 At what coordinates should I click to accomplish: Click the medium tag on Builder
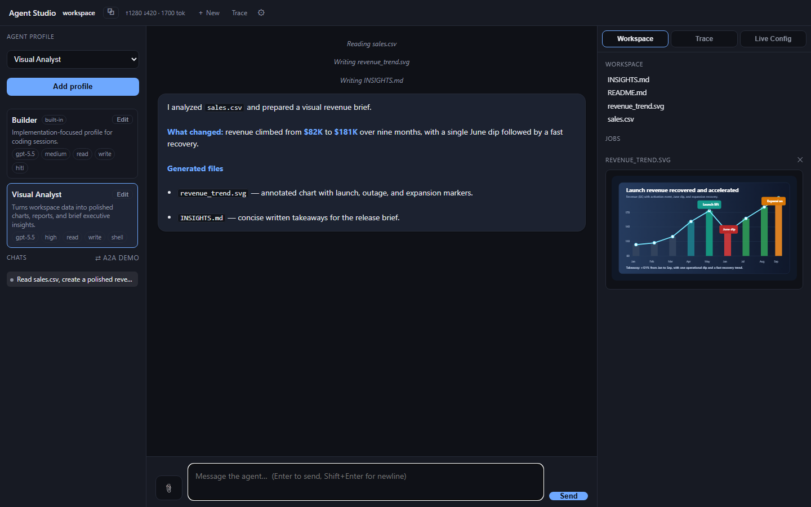[56, 154]
